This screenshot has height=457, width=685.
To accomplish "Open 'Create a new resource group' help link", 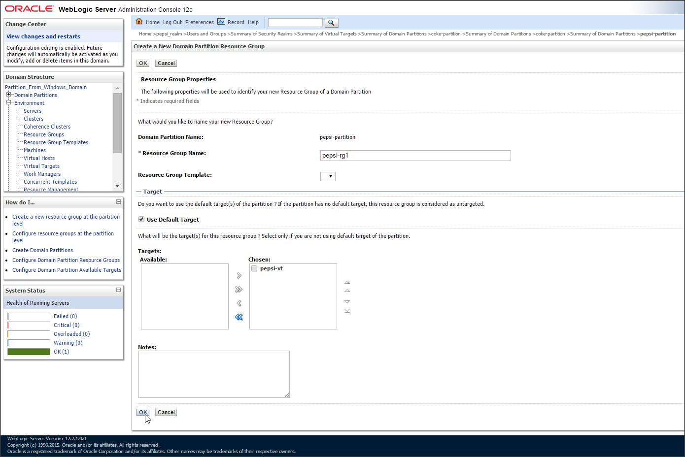I will [66, 220].
